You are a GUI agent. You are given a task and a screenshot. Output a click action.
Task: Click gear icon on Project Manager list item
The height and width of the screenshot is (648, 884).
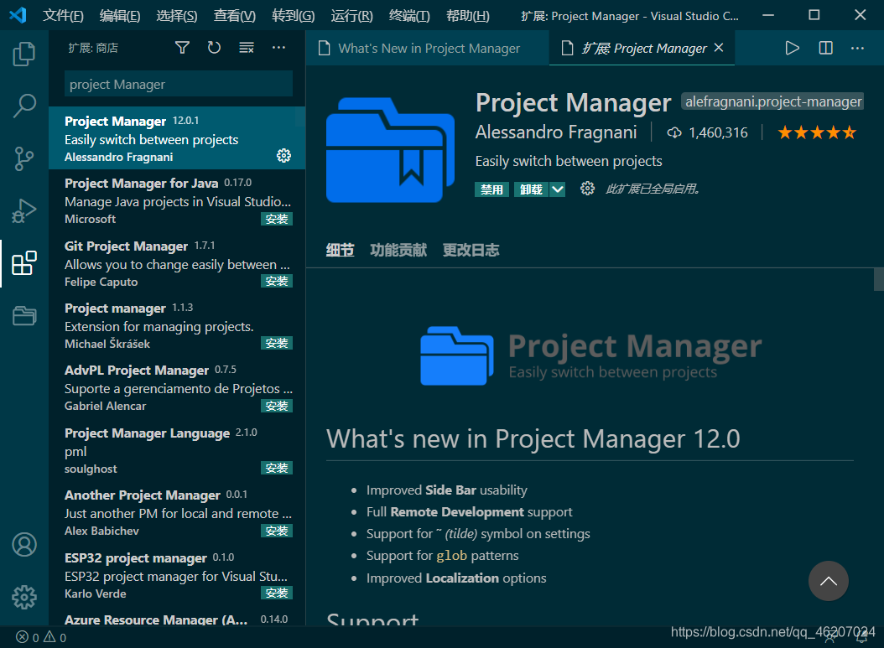pyautogui.click(x=283, y=156)
